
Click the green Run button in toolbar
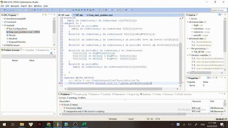[x=79, y=10]
